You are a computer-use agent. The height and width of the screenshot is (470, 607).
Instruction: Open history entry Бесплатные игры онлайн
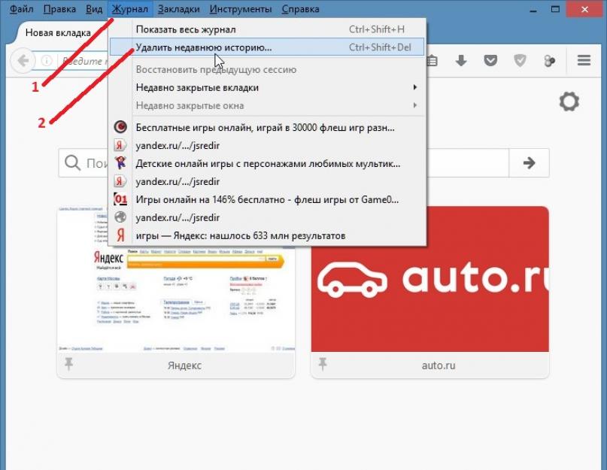[x=267, y=127]
